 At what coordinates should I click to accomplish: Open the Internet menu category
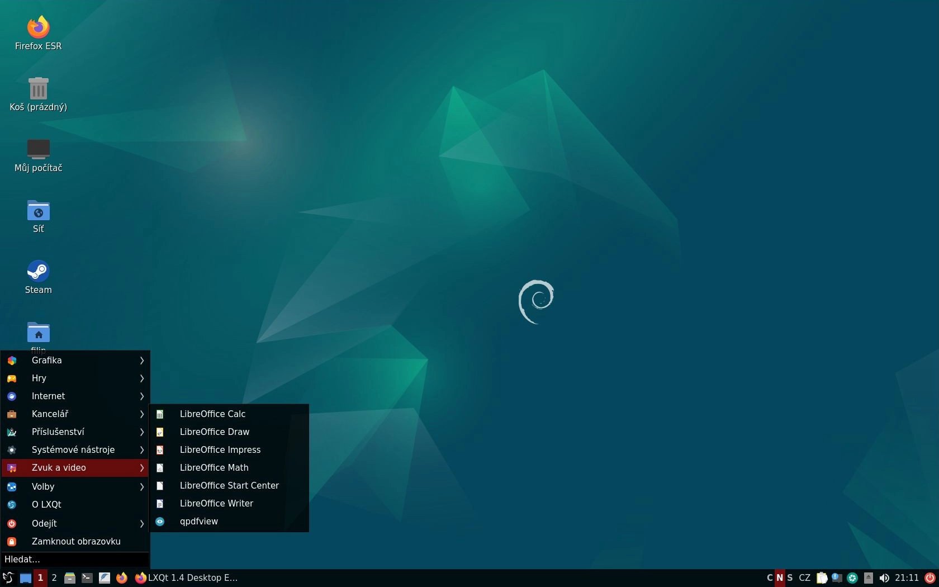(x=75, y=396)
